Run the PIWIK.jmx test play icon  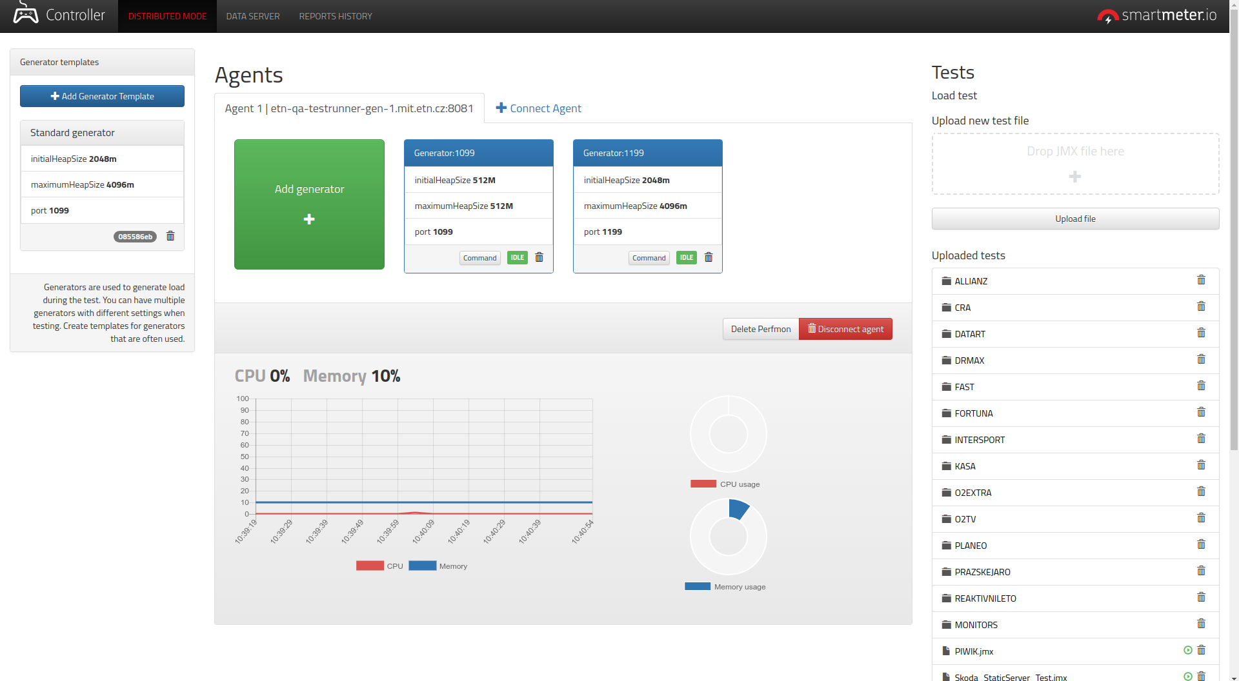1188,650
